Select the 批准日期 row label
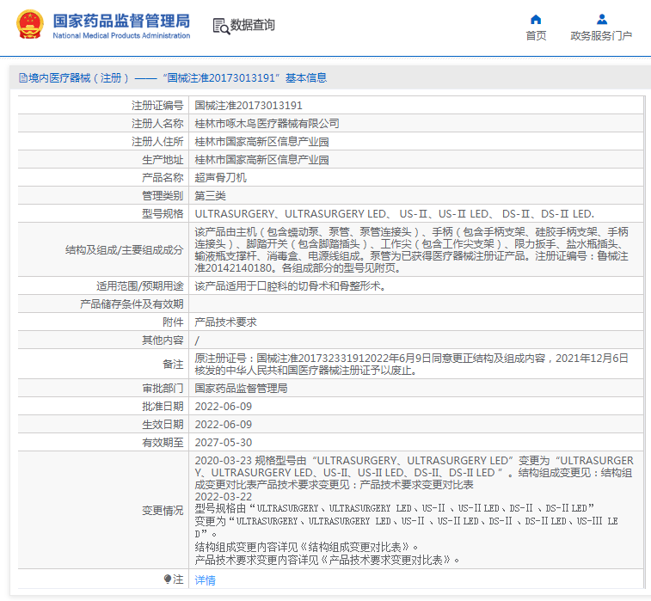Viewport: 651px width, 601px height. coord(163,407)
